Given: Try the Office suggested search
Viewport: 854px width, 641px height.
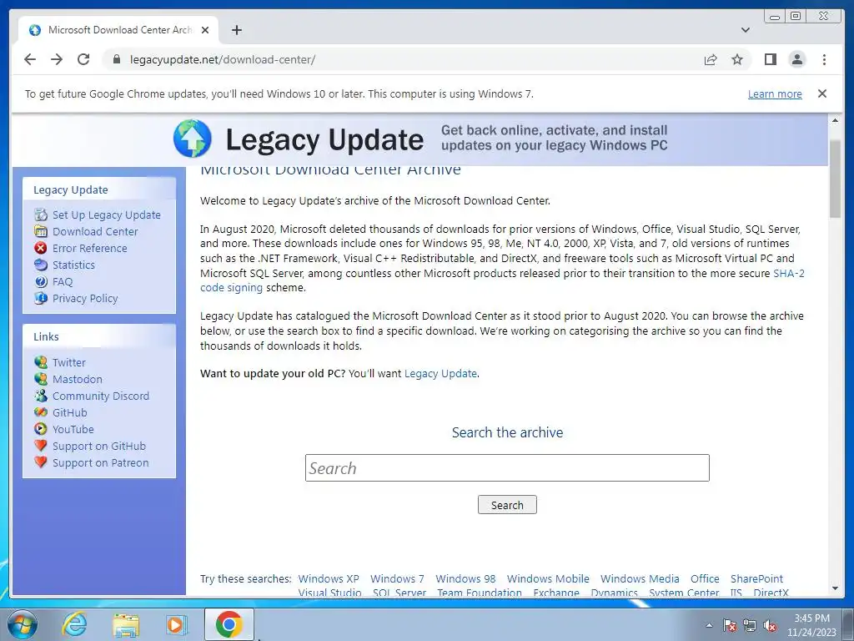Looking at the screenshot, I should coord(705,578).
